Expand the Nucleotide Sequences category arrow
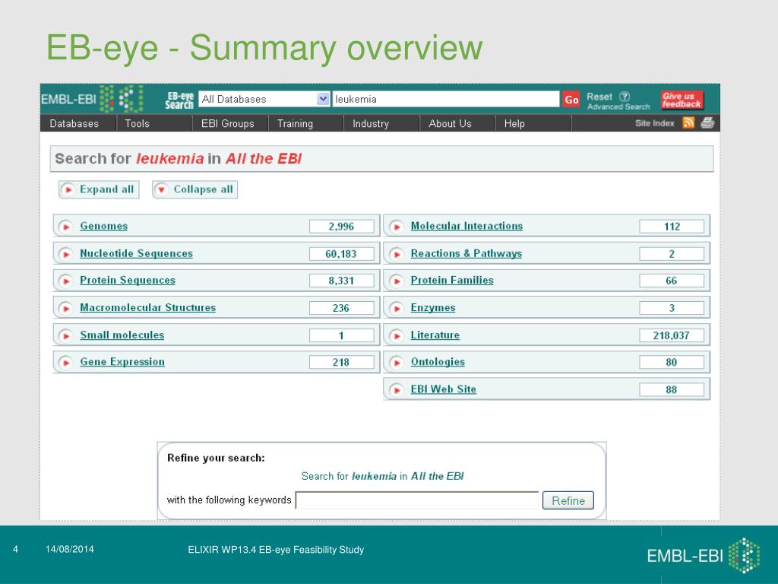This screenshot has width=778, height=584. 66,254
